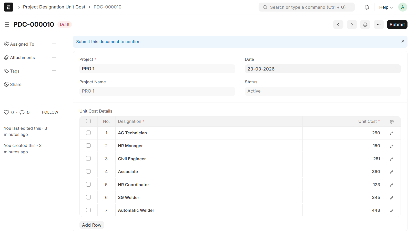Dismiss the submit confirmation banner
418x231 pixels.
pos(403,42)
